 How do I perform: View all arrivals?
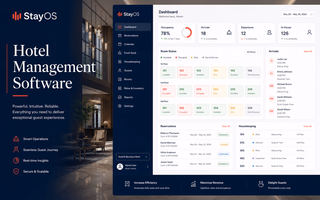point(308,51)
